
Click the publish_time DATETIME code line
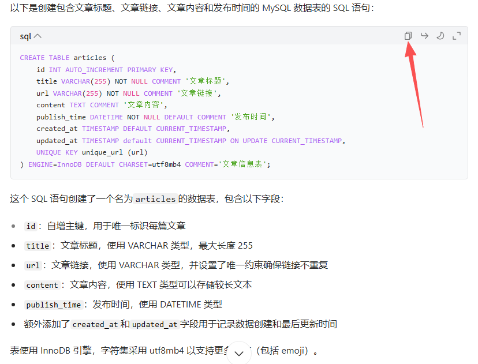155,117
